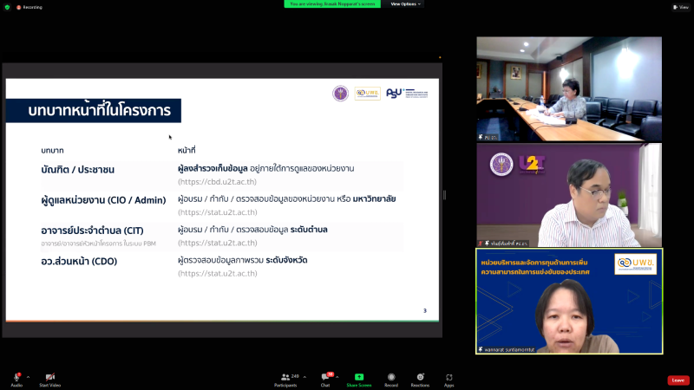
Task: Select the middle participant video with purple background
Action: tap(568, 195)
